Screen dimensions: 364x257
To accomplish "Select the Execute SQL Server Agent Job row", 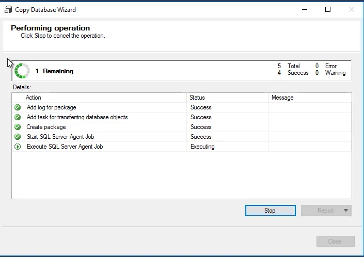I will pos(65,147).
